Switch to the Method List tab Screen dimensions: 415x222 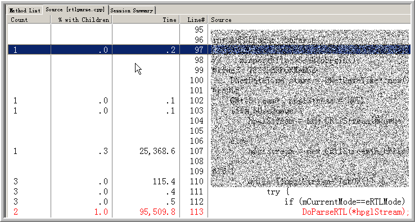(x=25, y=11)
